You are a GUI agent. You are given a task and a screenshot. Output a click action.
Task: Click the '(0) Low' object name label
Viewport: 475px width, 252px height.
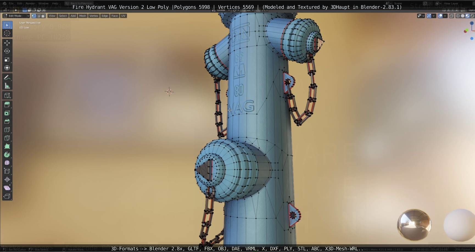[x=24, y=27]
